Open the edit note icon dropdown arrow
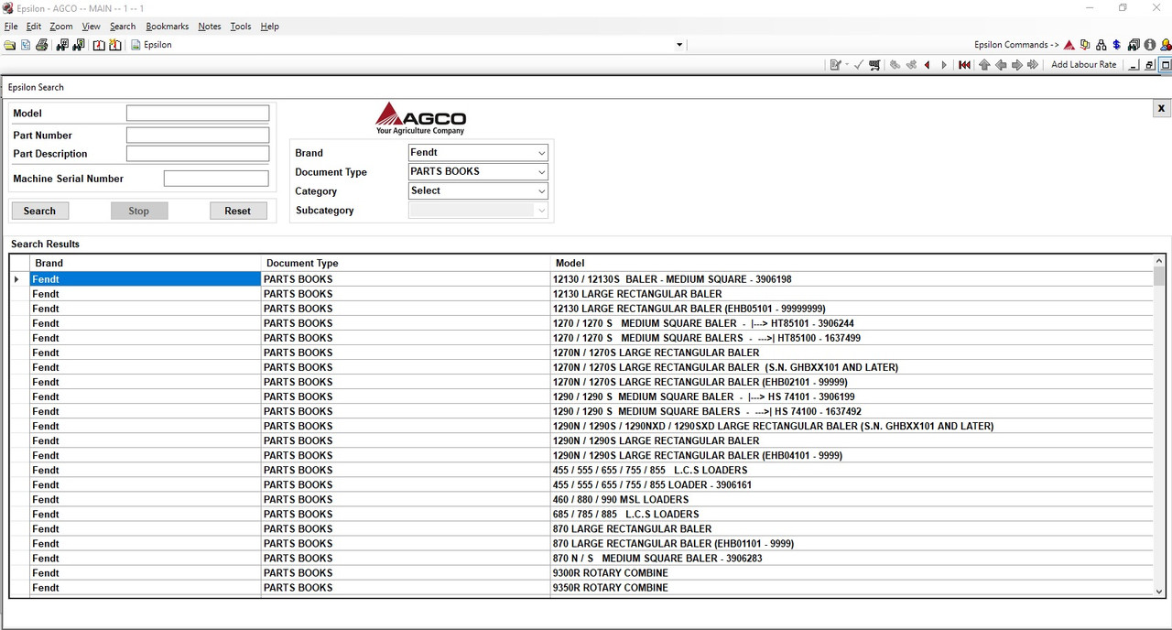The width and height of the screenshot is (1172, 630). click(847, 65)
